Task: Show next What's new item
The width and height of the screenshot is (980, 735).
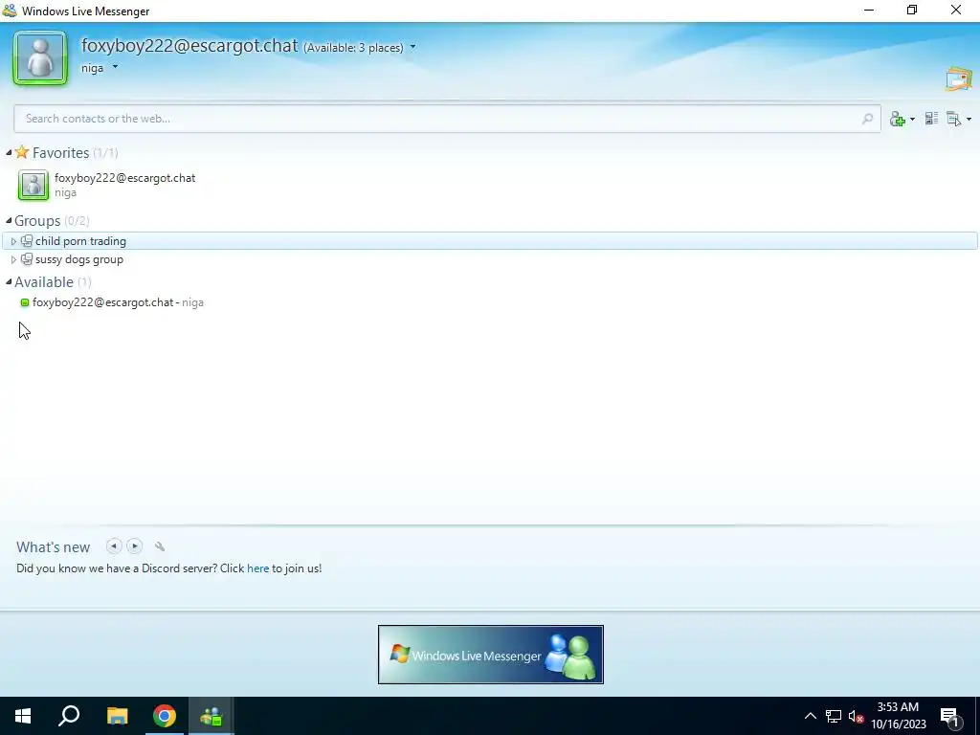Action: click(x=134, y=546)
